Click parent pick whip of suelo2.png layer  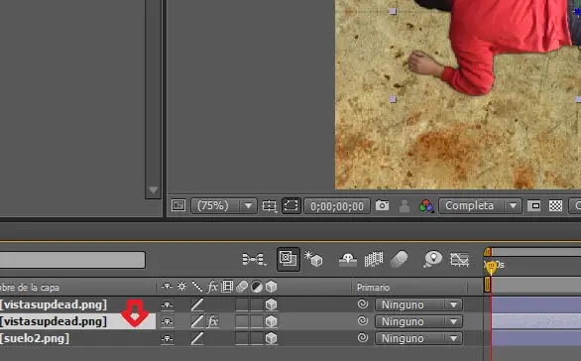[x=363, y=337]
